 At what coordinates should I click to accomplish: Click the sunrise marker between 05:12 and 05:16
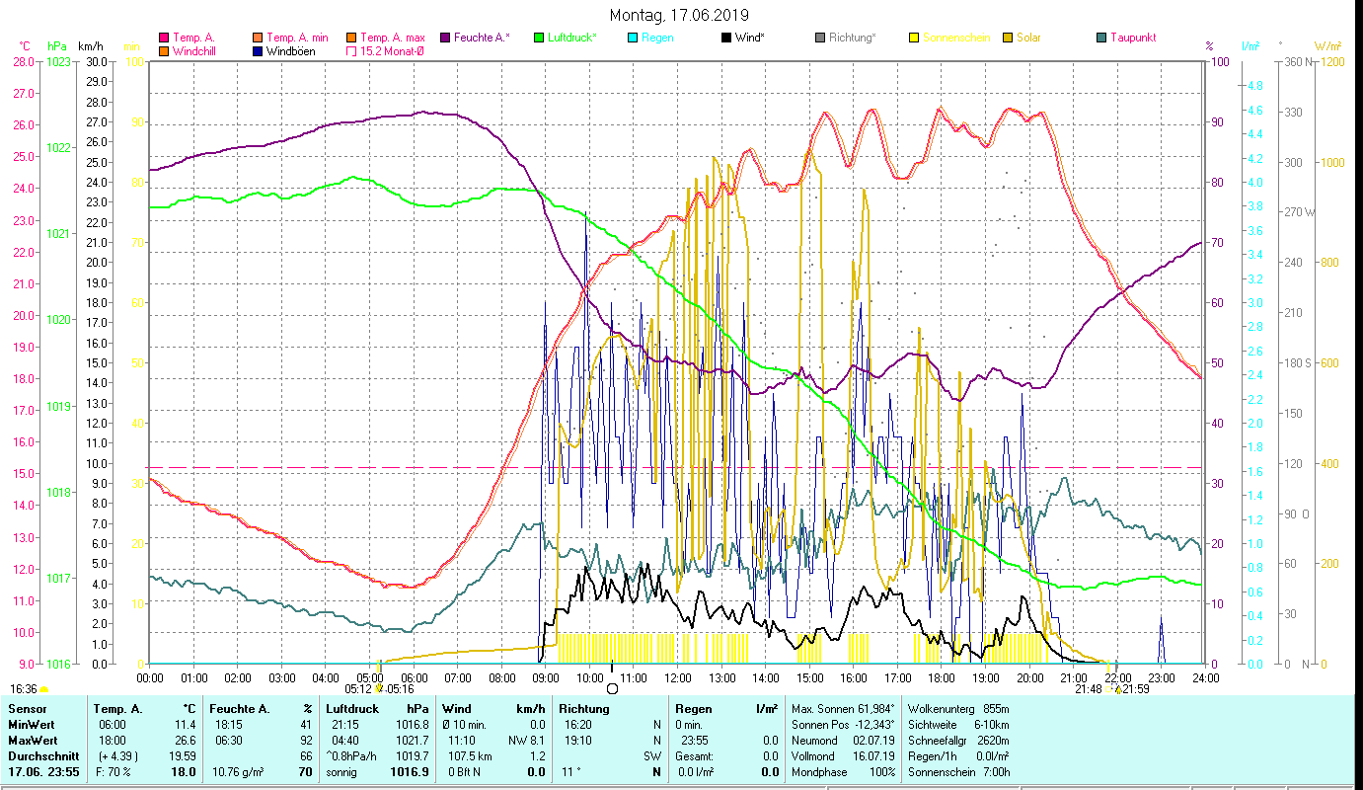pos(379,688)
